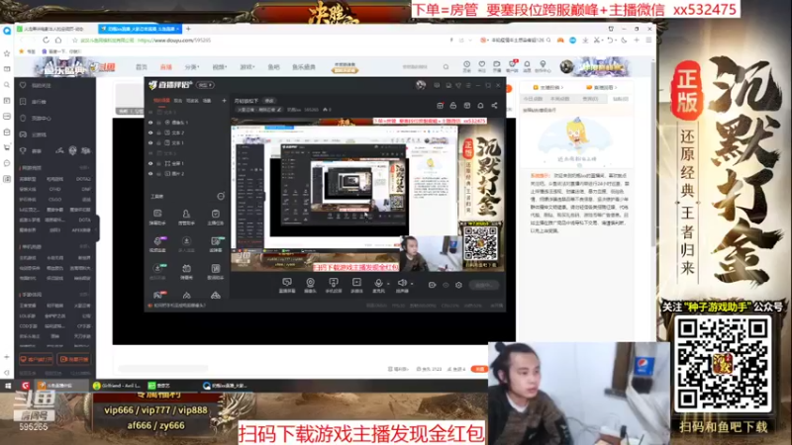
Task: Click the browser home icon
Action: pyautogui.click(x=58, y=41)
